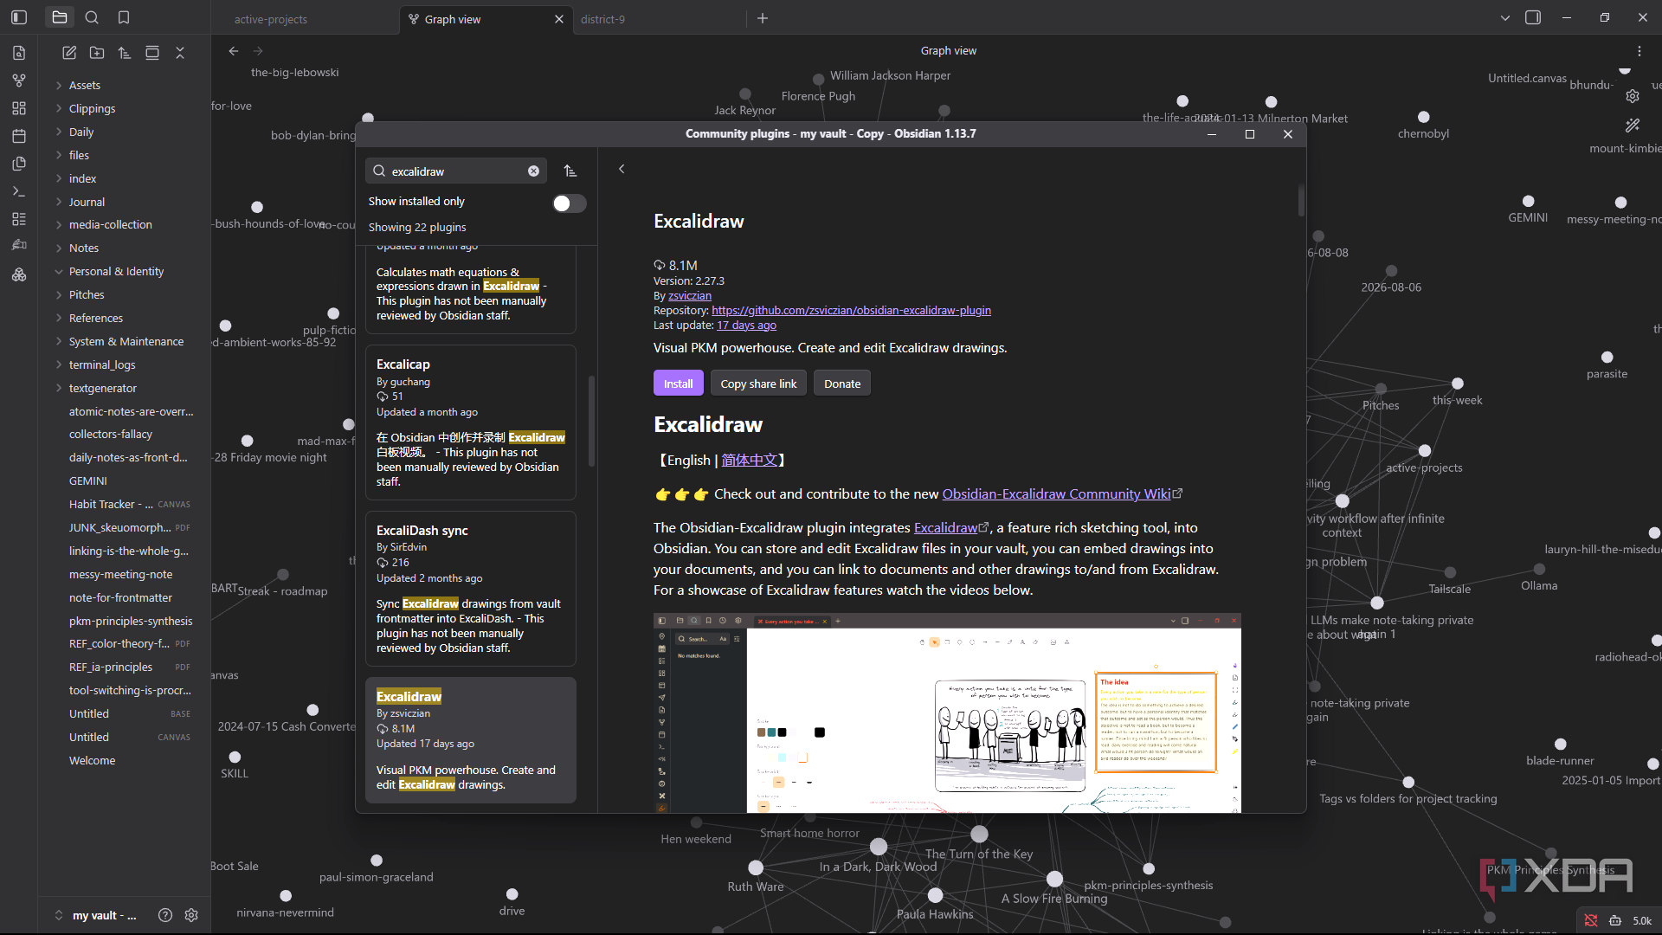Viewport: 1662px width, 935px height.
Task: Open the file explorer folder icon
Action: point(60,17)
